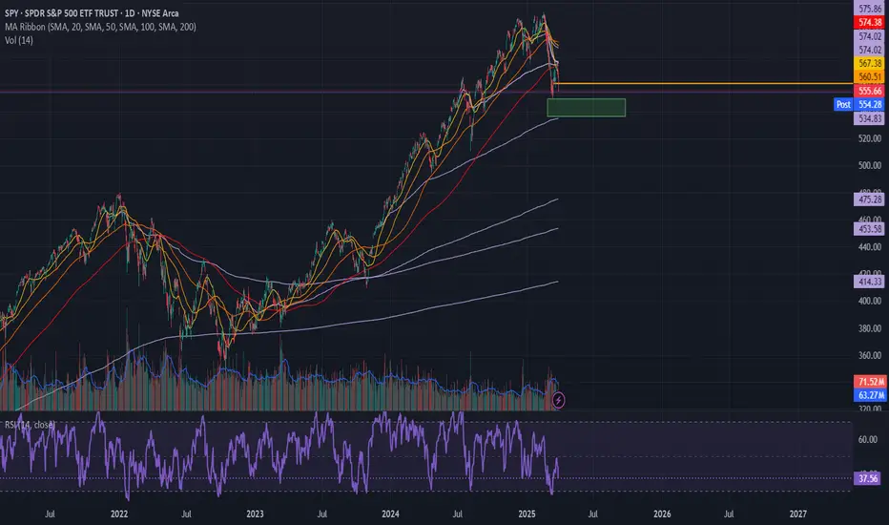Click the 500.00 price axis tick
Image resolution: width=889 pixels, height=525 pixels.
(870, 165)
